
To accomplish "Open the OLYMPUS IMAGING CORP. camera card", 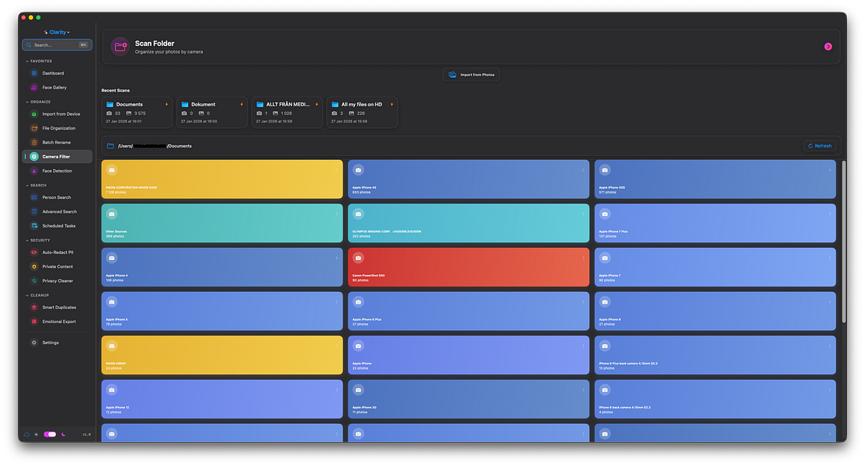I will (469, 224).
